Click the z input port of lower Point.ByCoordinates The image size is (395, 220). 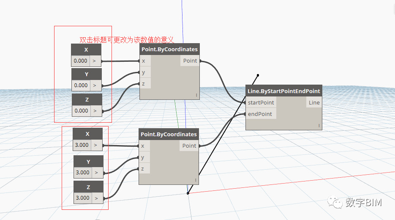click(x=144, y=168)
